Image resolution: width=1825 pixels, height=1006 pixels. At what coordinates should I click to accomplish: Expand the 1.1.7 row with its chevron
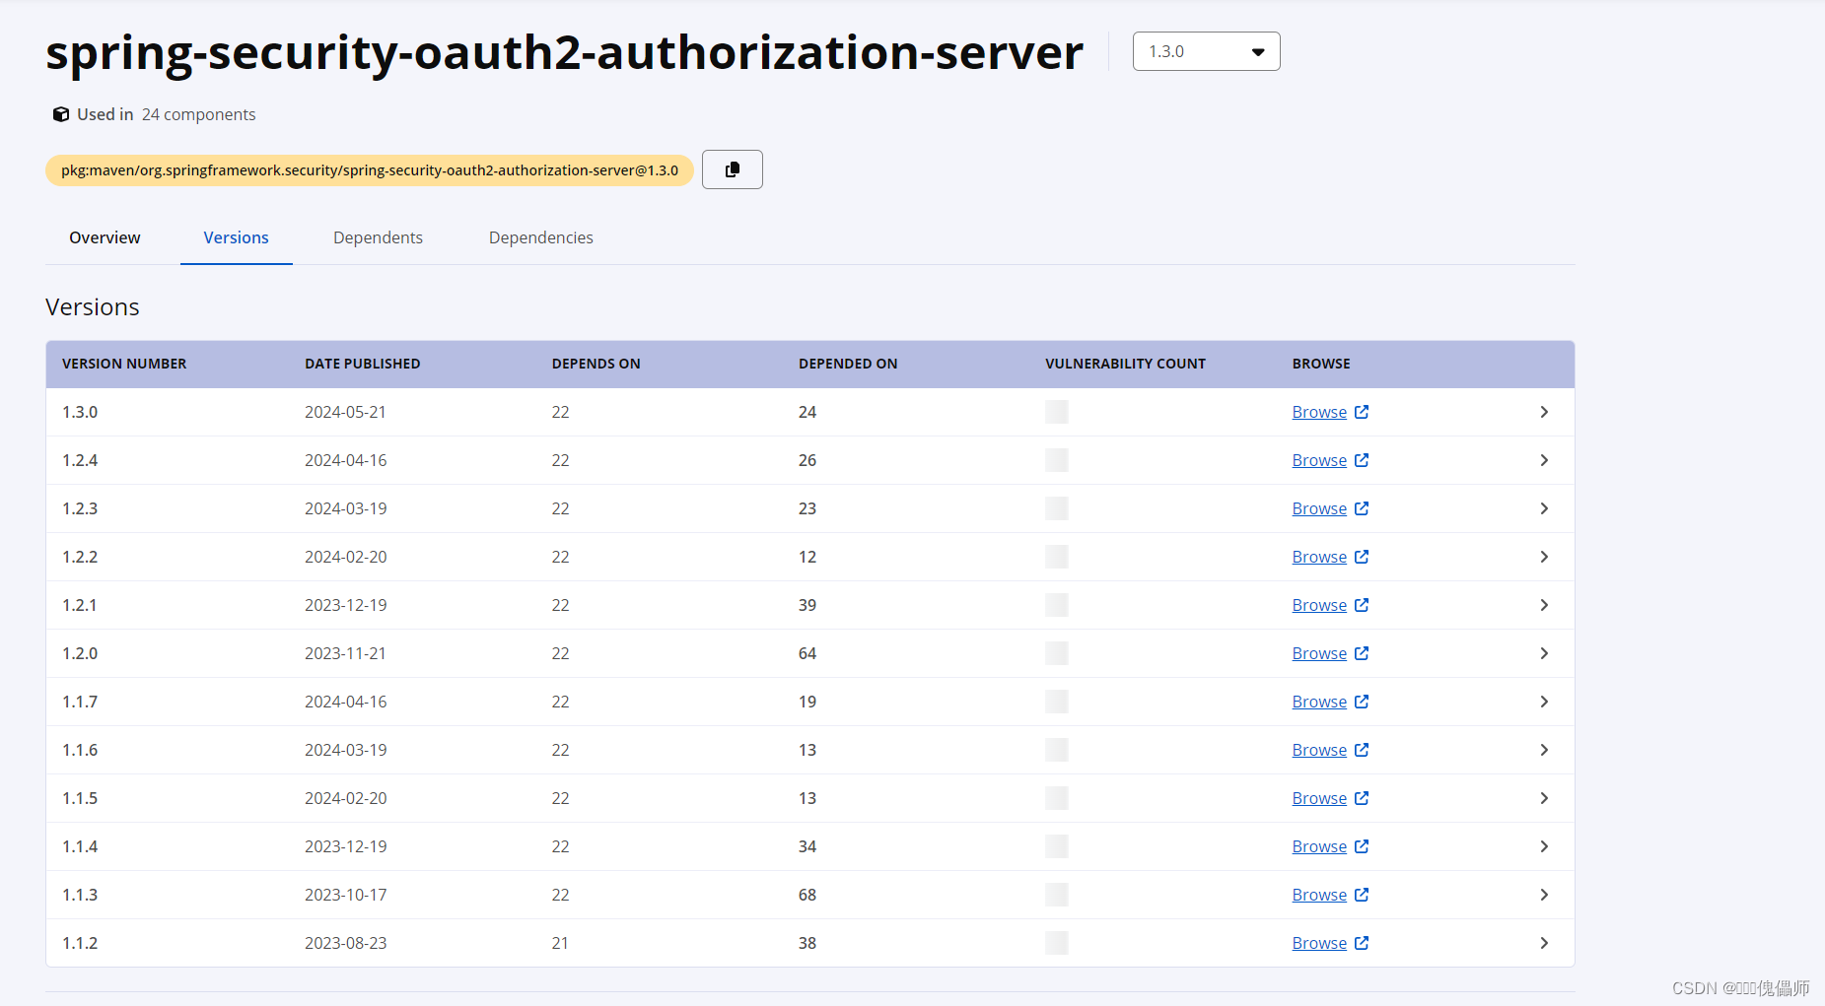click(x=1544, y=702)
